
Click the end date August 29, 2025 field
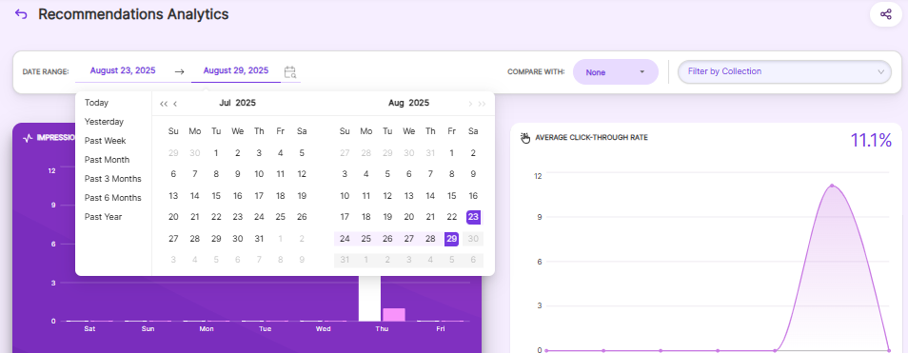236,70
